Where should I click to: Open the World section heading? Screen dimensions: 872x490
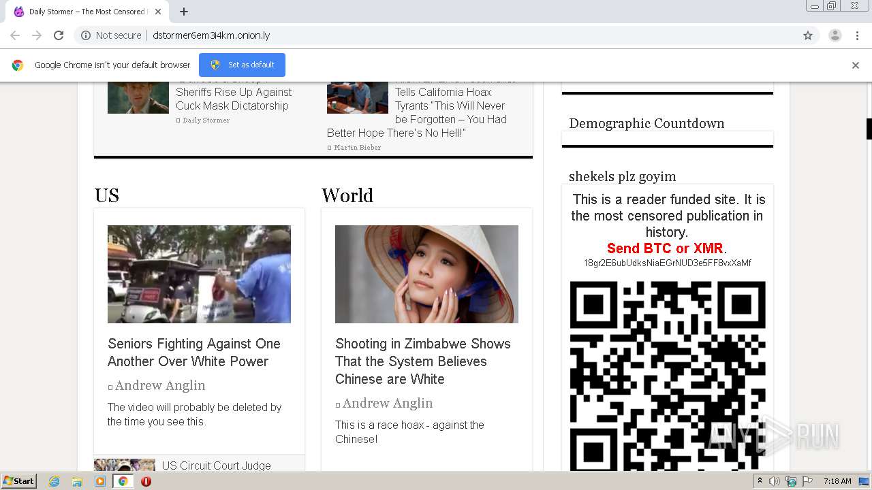pyautogui.click(x=347, y=195)
